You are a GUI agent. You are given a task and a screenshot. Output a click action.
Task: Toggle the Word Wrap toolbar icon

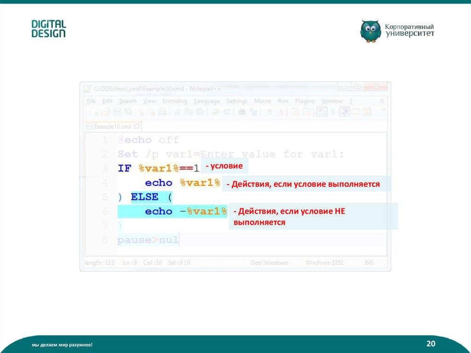pyautogui.click(x=322, y=111)
